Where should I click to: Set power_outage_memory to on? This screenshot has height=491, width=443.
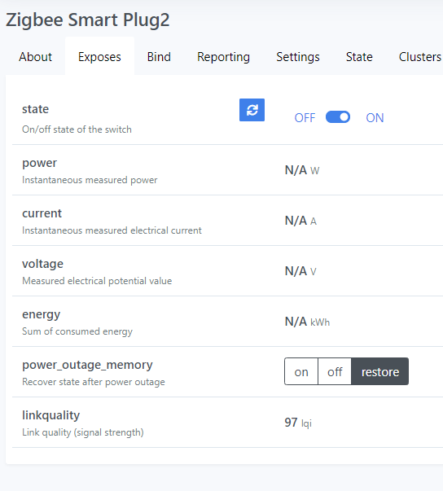click(x=301, y=371)
